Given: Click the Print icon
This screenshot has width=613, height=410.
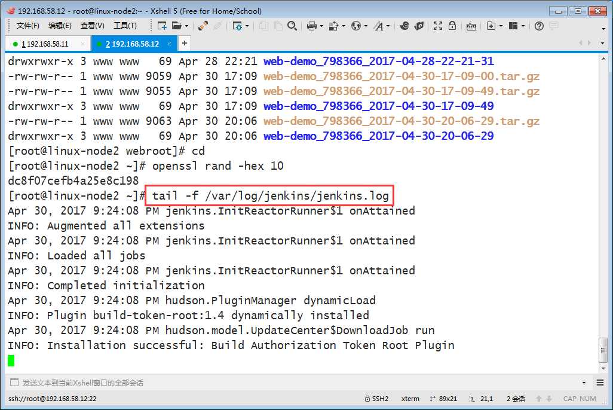Looking at the screenshot, I should pos(312,26).
